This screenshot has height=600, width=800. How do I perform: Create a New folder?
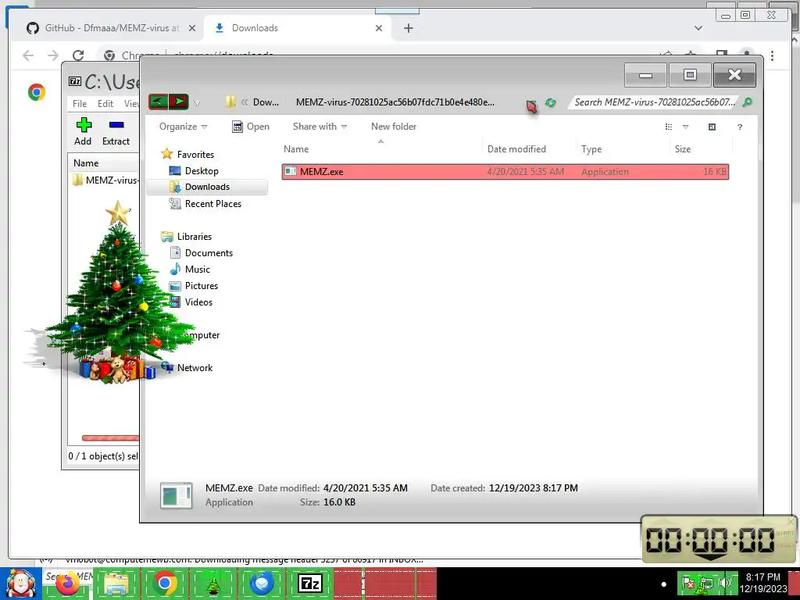pos(394,127)
